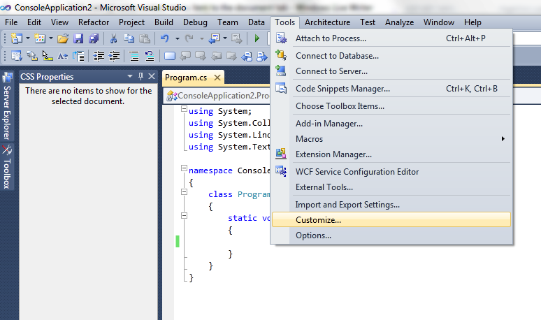Select Customize... in Tools menu
Screen dimensions: 541x320
(x=318, y=219)
